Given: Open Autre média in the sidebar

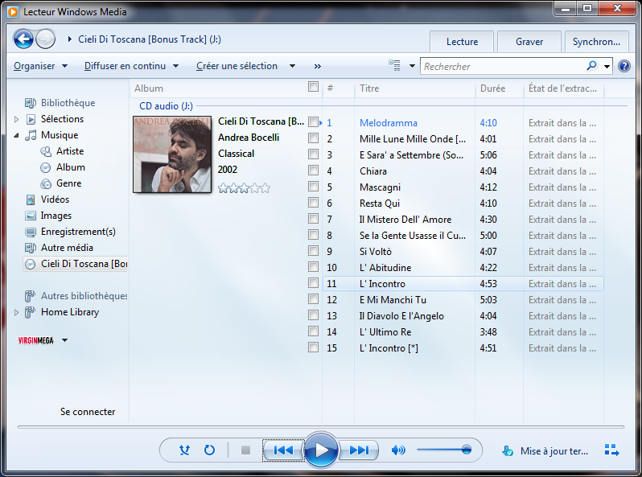Looking at the screenshot, I should pos(67,248).
